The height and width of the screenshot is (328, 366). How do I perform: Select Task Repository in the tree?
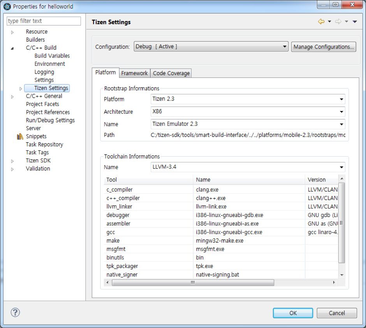coord(44,145)
